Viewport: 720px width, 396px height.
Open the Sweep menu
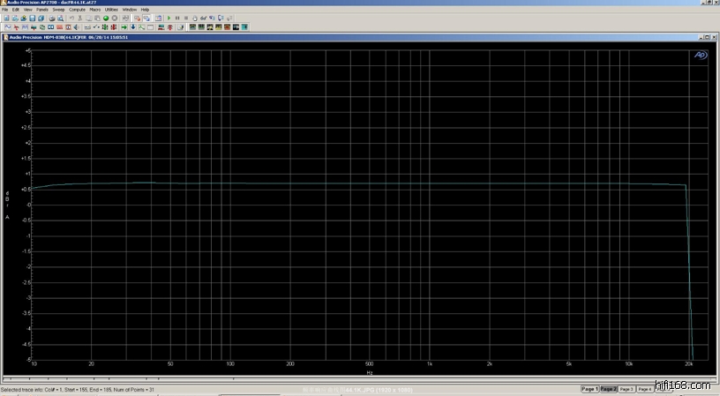[58, 10]
